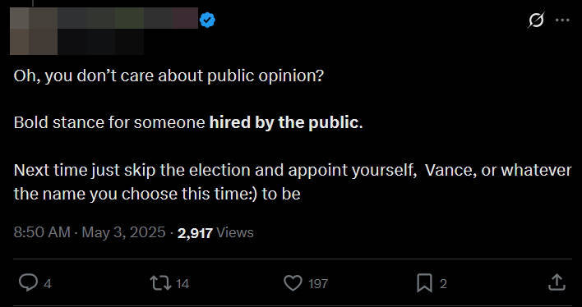Click the line "Oh, you don't care about public opinion?"
Screen dimensions: 582x307
169,76
